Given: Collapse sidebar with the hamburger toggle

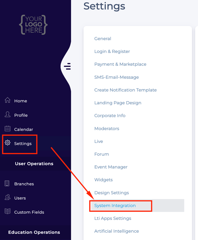Looking at the screenshot, I should (x=67, y=66).
